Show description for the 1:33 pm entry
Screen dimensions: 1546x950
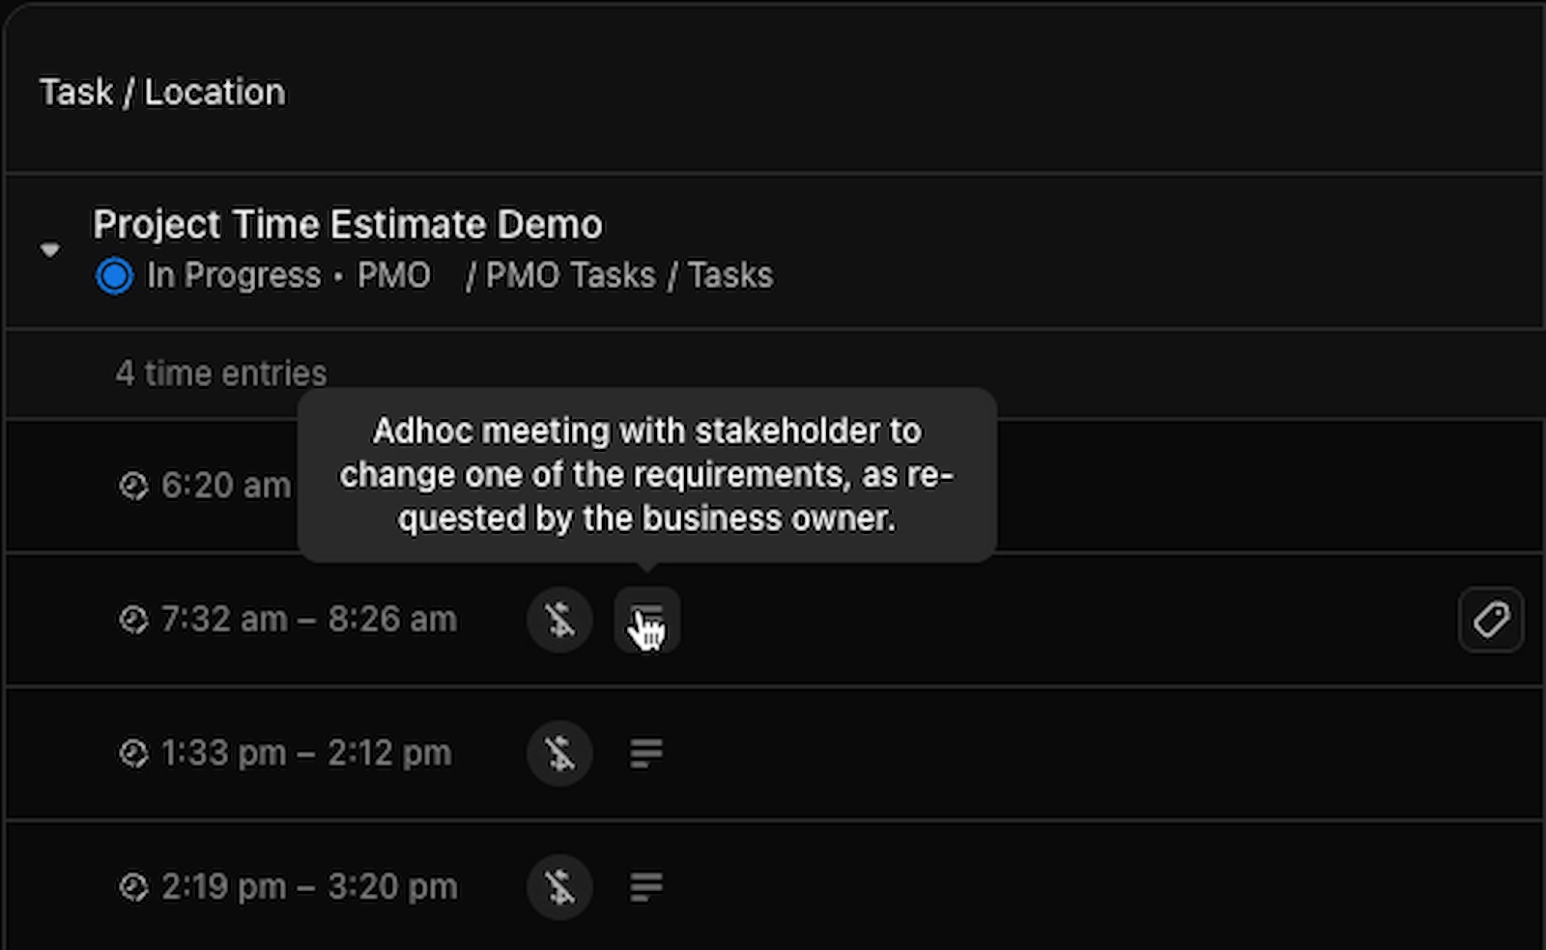(646, 753)
